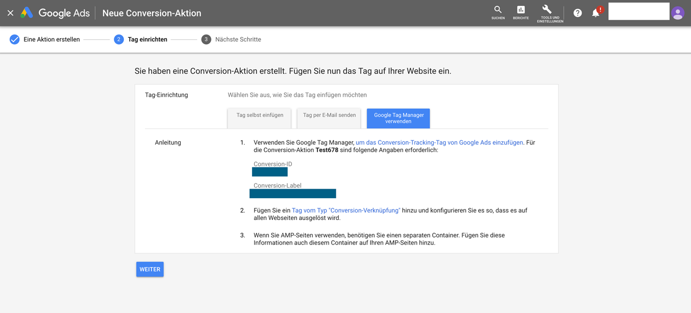Screen dimensions: 691x313
Task: Click the white account field in header
Action: (x=638, y=11)
